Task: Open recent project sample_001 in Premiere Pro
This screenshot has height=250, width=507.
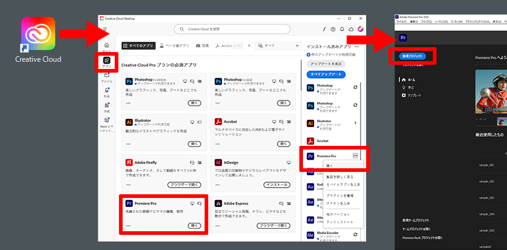Action: point(486,165)
